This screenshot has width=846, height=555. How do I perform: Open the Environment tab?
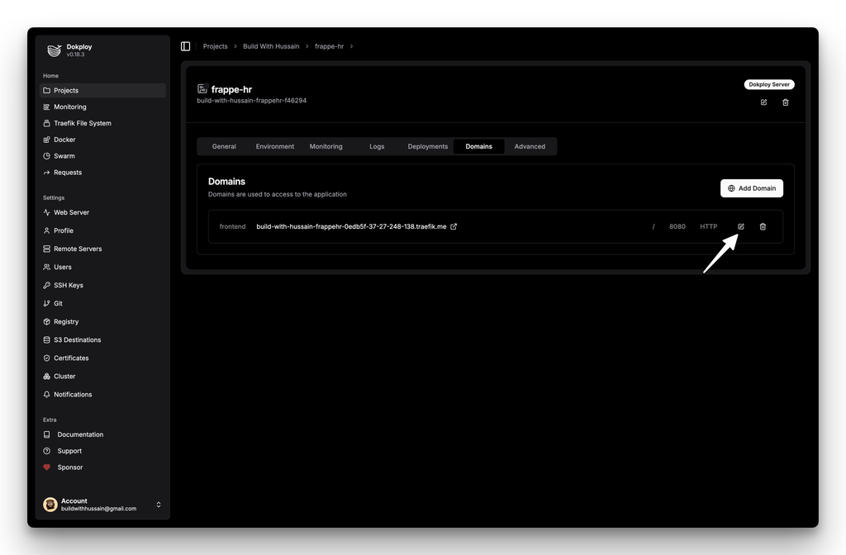tap(275, 146)
